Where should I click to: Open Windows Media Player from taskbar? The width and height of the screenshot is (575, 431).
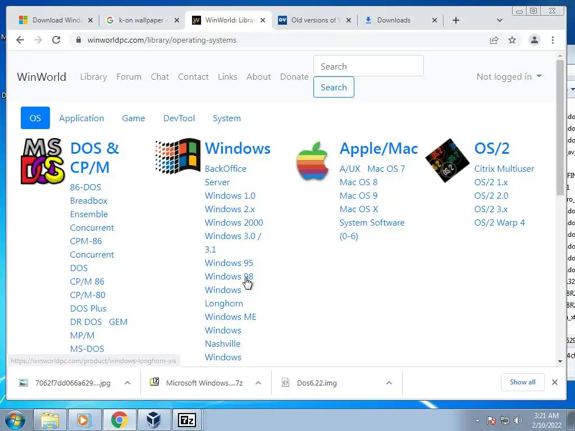tap(84, 420)
